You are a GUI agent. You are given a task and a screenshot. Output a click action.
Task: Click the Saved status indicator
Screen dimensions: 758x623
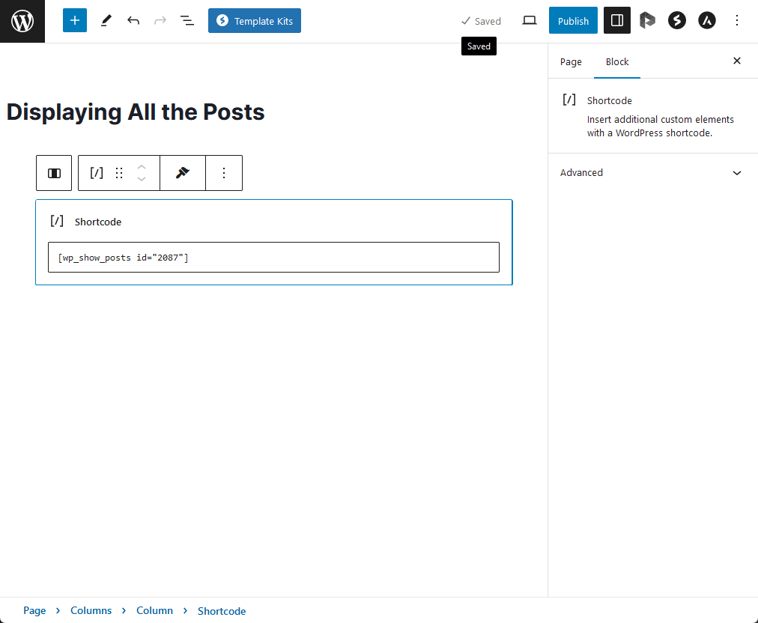481,21
